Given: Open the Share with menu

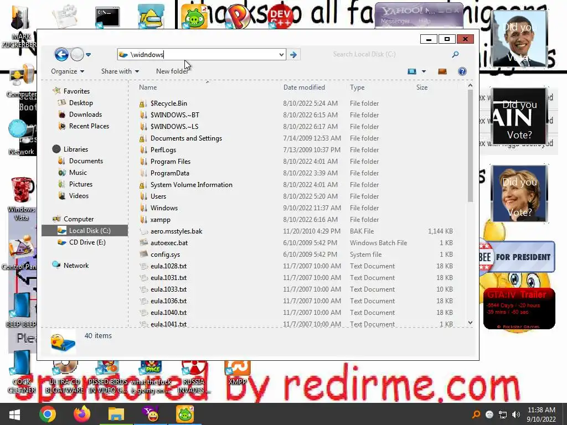Looking at the screenshot, I should coord(120,71).
